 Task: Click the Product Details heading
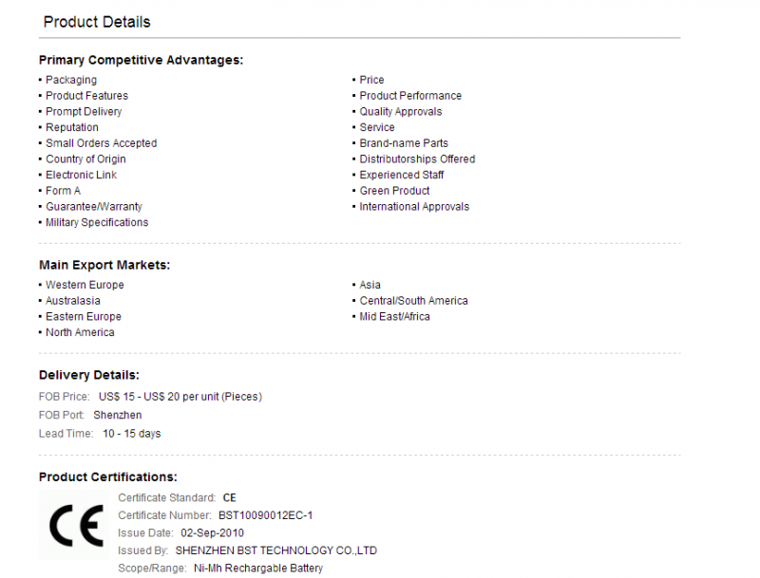pyautogui.click(x=97, y=22)
